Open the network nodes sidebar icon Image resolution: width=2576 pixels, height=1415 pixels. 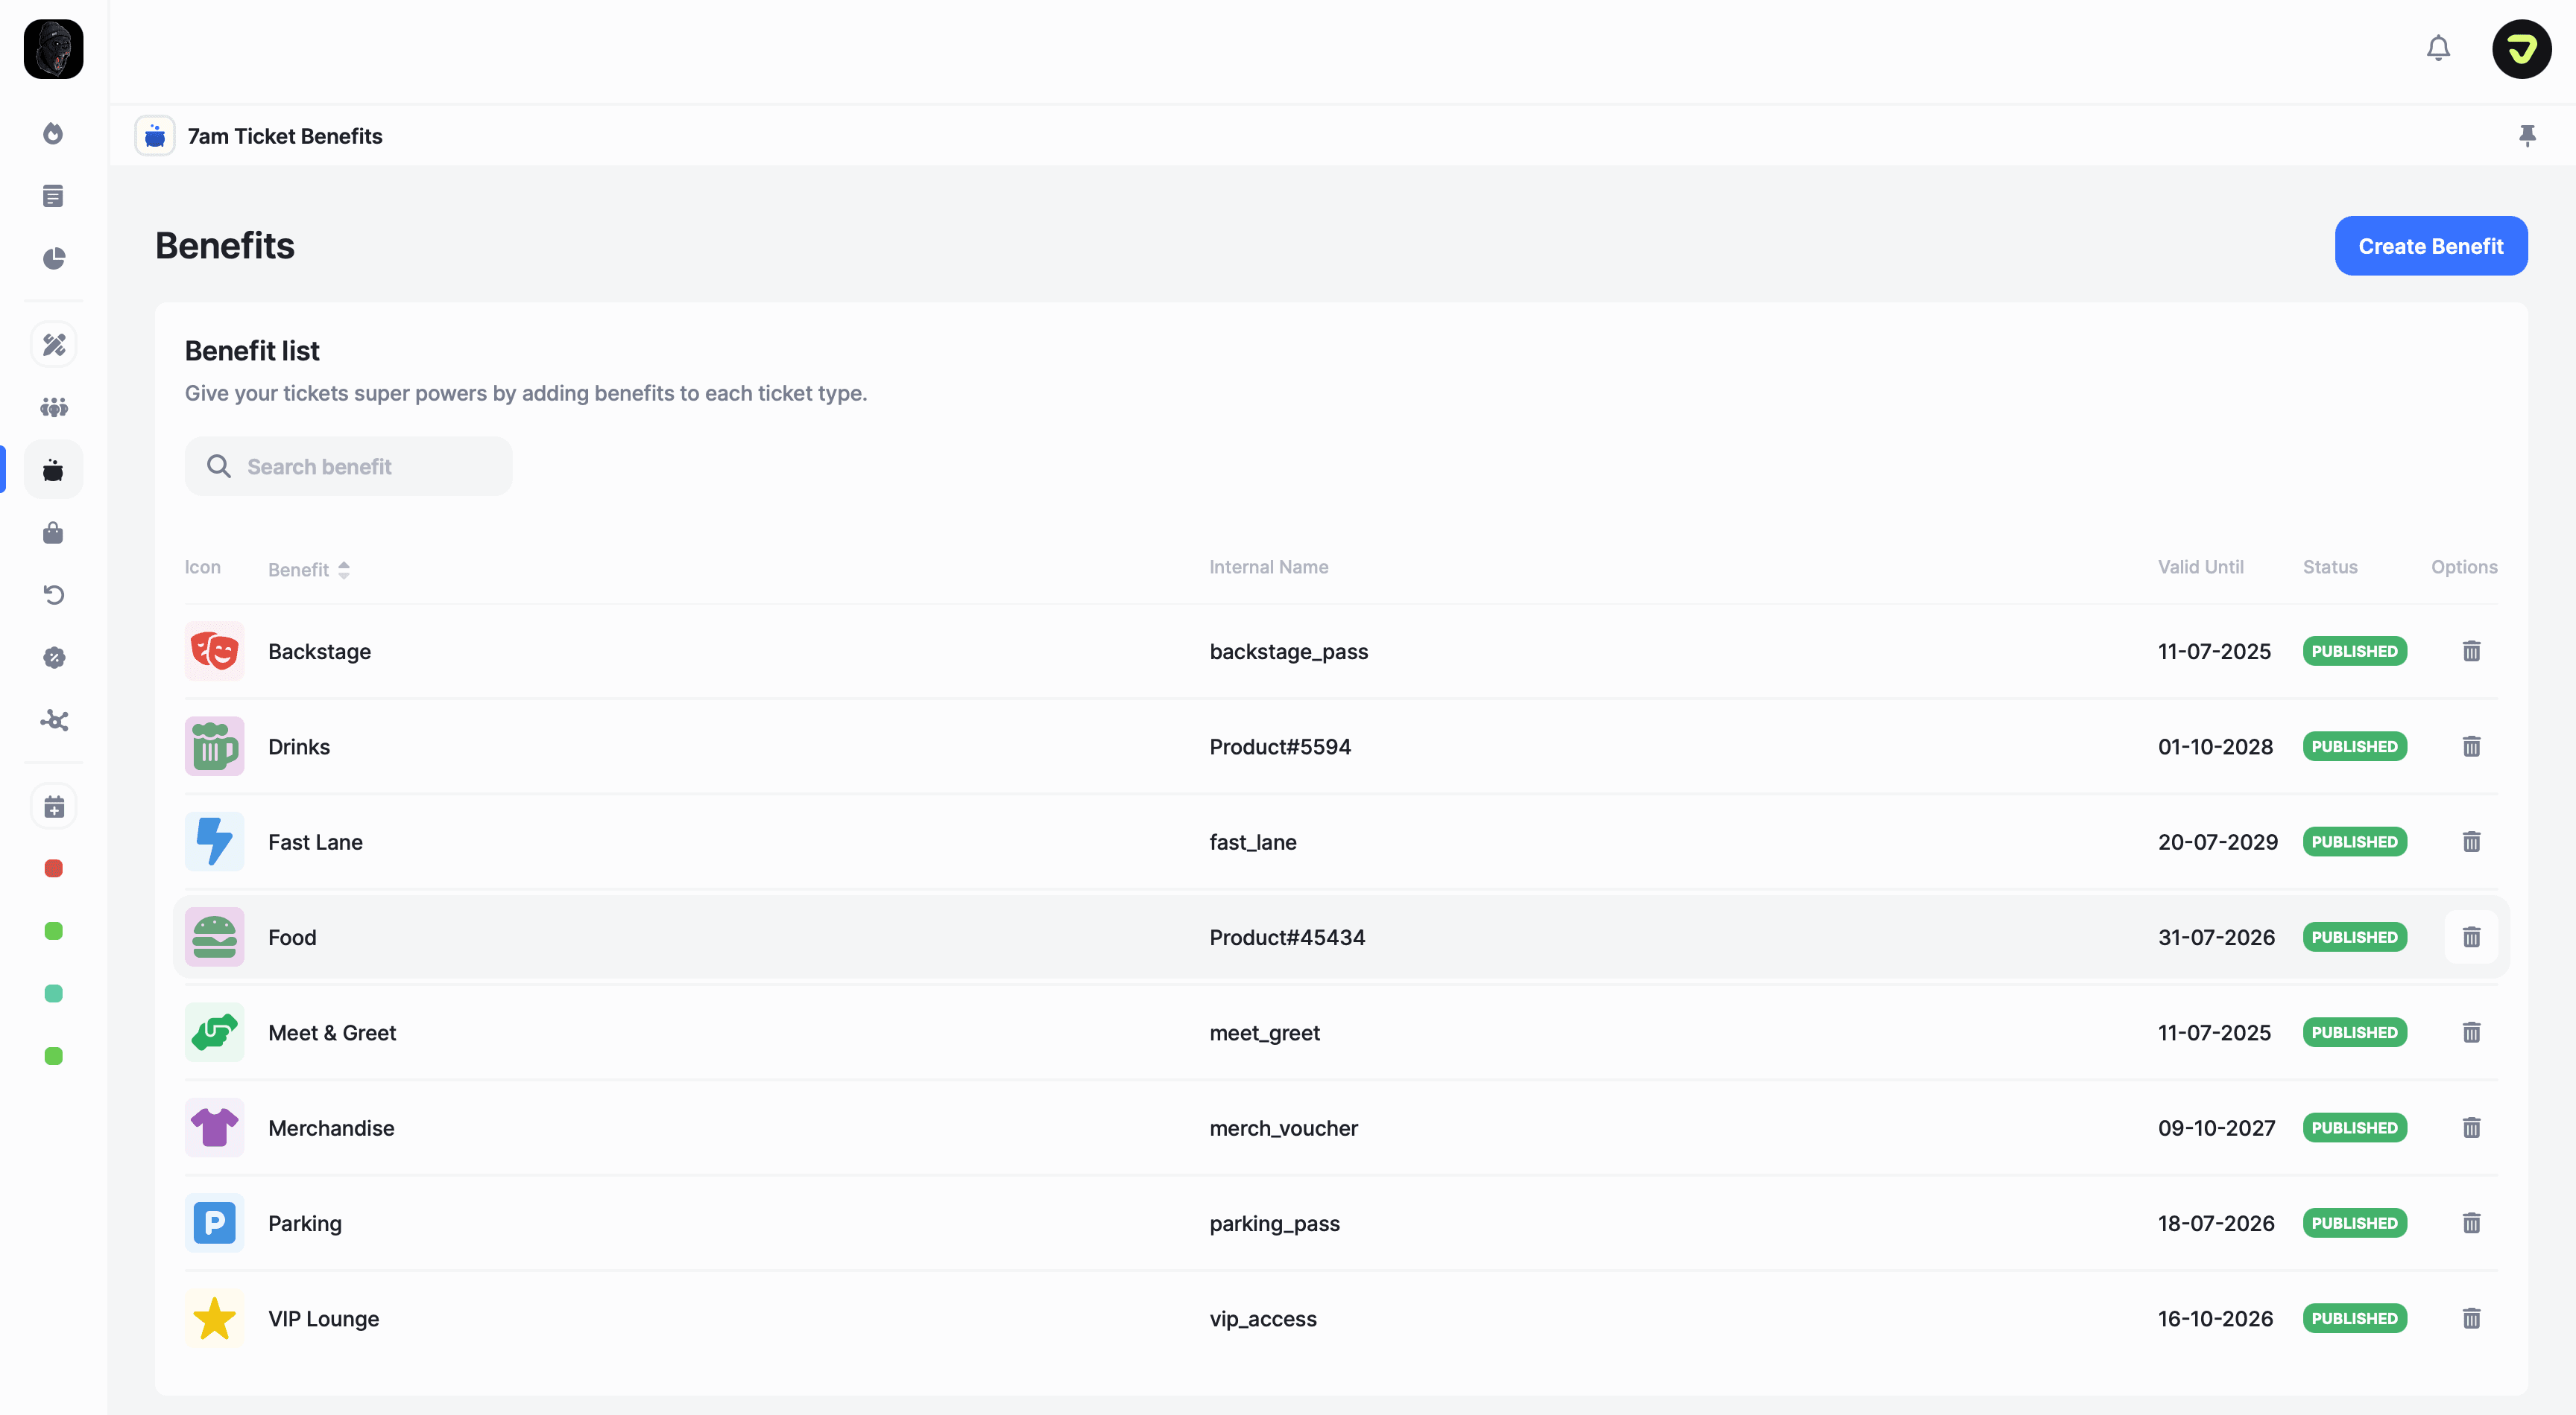pyautogui.click(x=53, y=720)
